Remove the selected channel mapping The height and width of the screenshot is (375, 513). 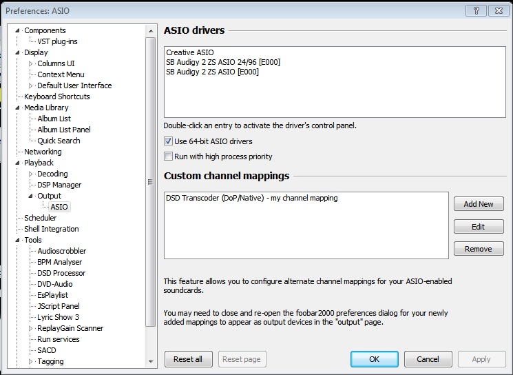(478, 249)
